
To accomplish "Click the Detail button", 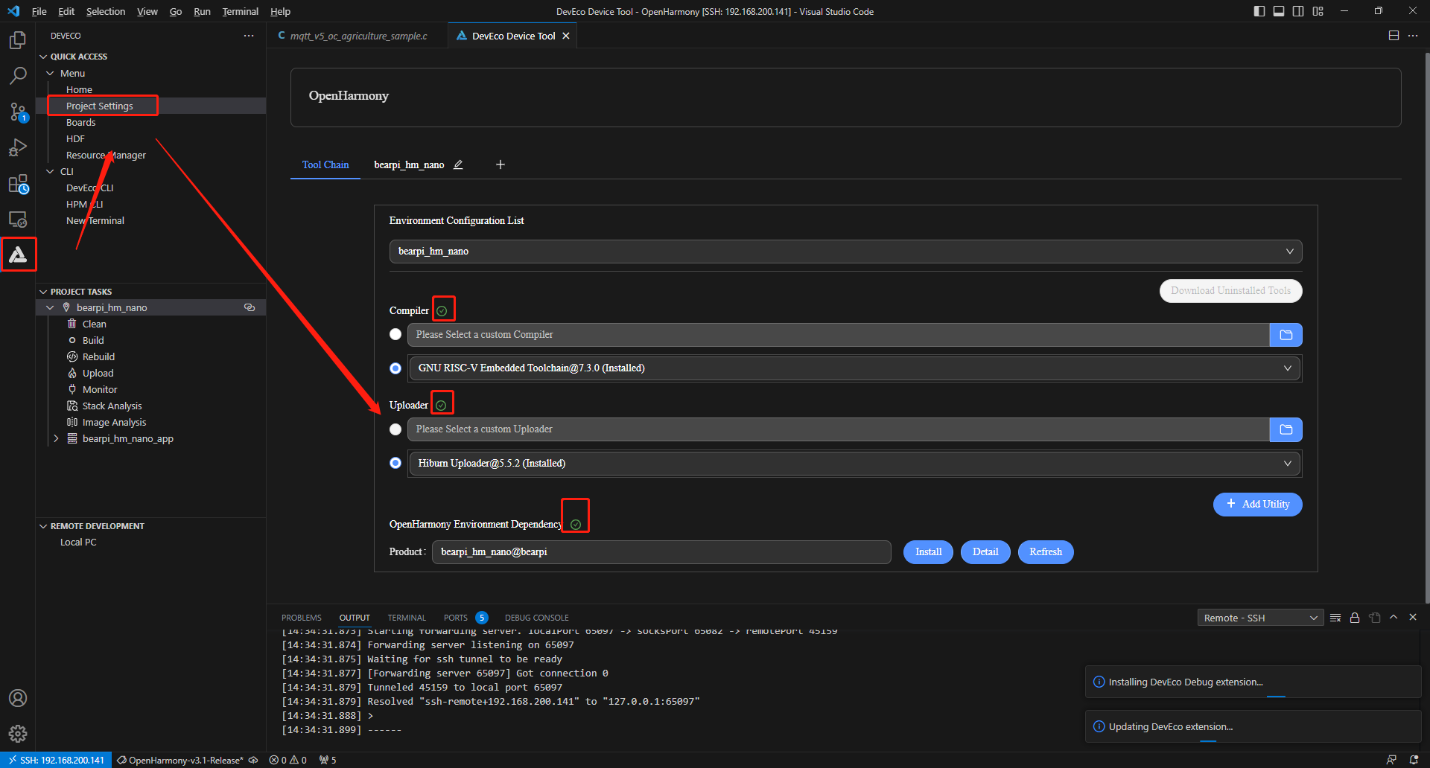I will 985,552.
